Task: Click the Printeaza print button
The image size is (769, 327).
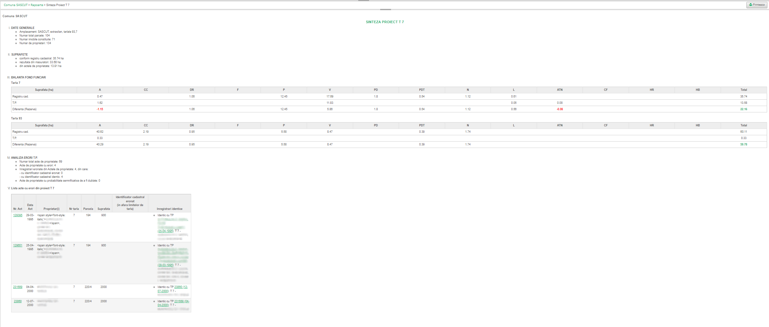Action: (757, 5)
